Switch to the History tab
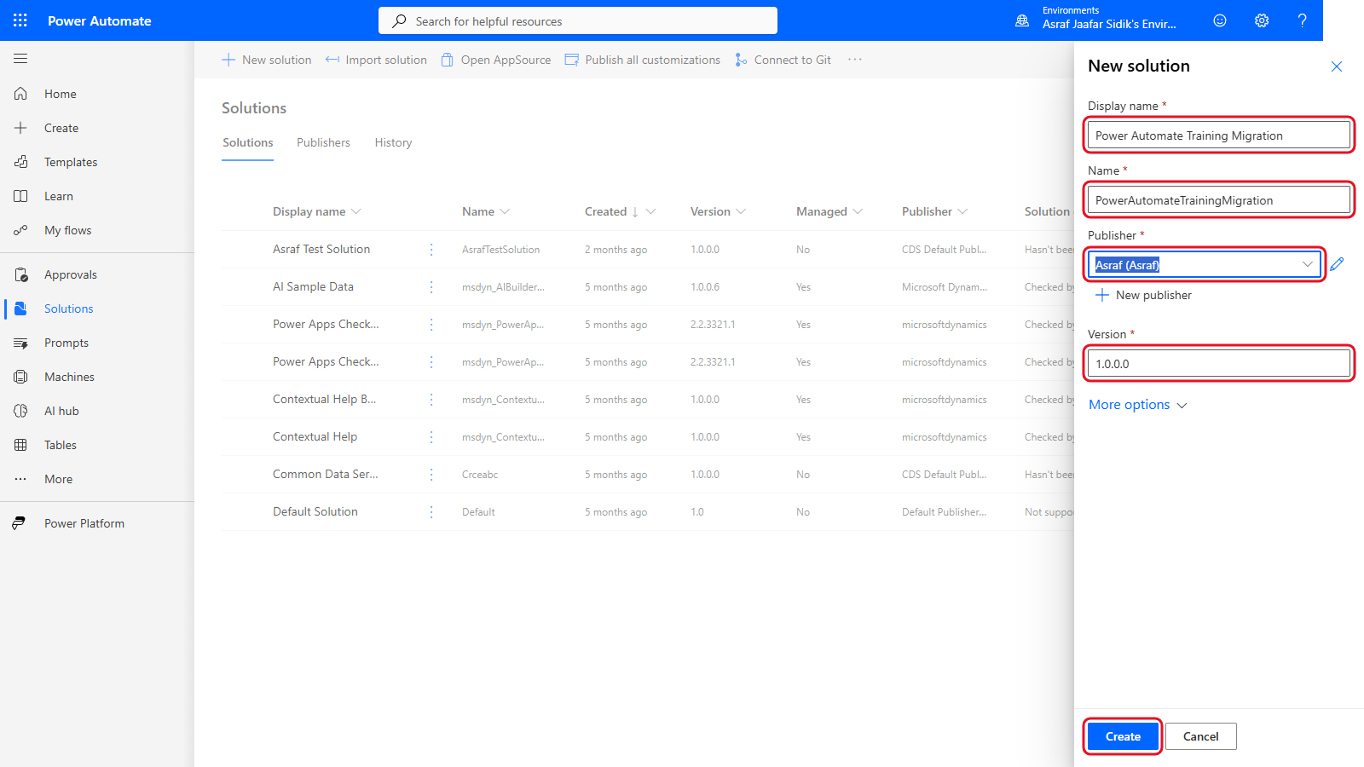 (x=393, y=142)
